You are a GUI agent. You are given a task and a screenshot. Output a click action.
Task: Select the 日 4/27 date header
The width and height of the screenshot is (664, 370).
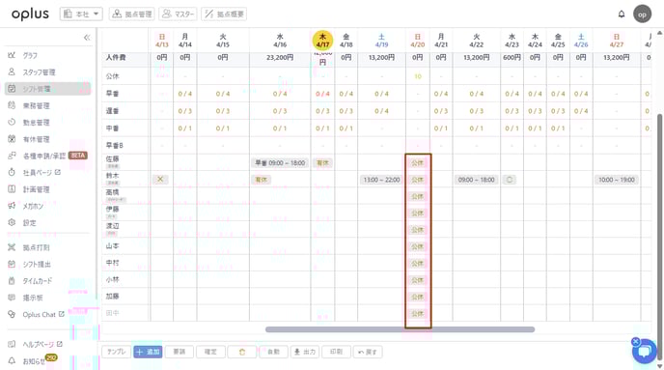(617, 41)
